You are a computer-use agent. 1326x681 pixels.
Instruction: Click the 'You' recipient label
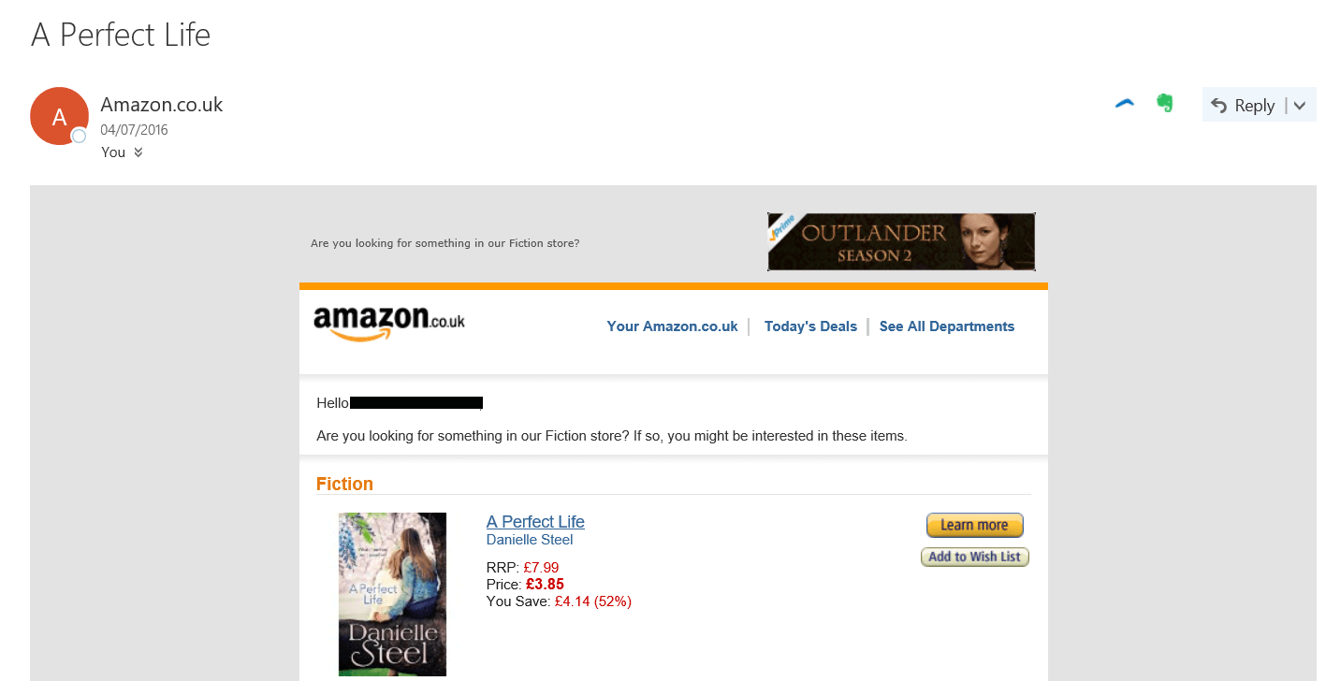coord(113,152)
